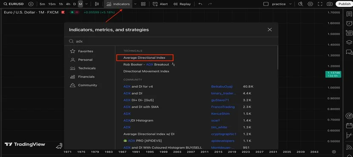
Task: Switch to 15m timeframe
Action: pos(52,4)
